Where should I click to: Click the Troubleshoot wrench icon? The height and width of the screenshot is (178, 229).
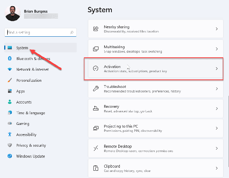[x=96, y=89]
